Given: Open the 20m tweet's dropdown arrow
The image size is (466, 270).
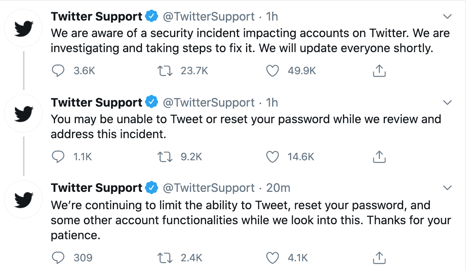Looking at the screenshot, I should point(447,187).
